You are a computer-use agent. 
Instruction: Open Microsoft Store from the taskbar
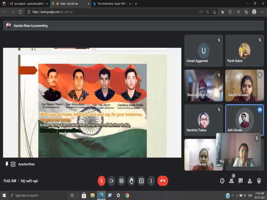[x=84, y=195]
